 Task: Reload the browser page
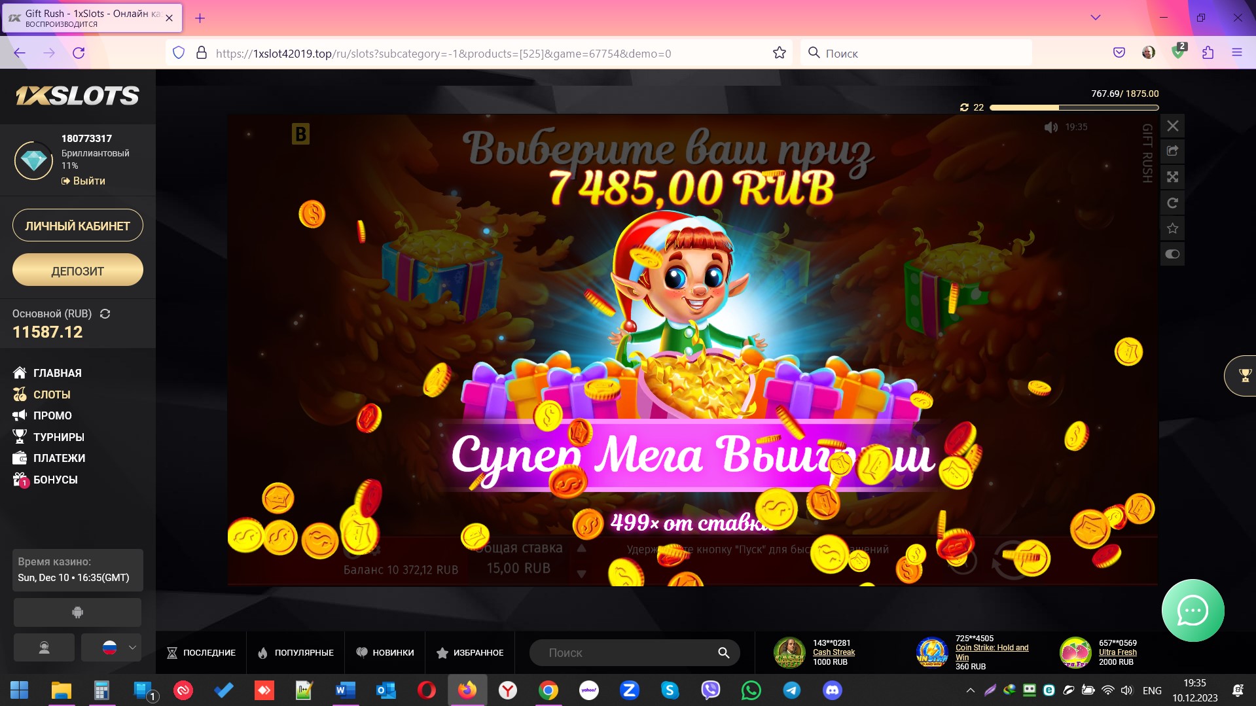tap(79, 53)
